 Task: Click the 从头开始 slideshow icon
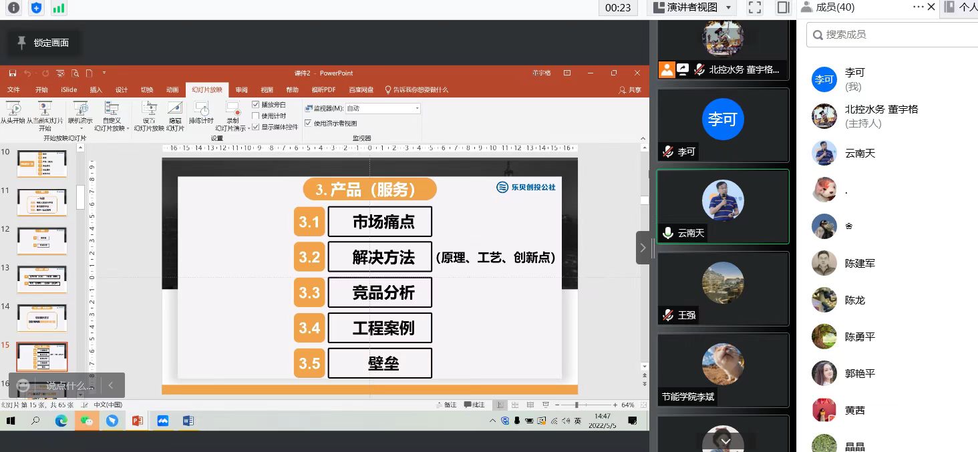13,109
